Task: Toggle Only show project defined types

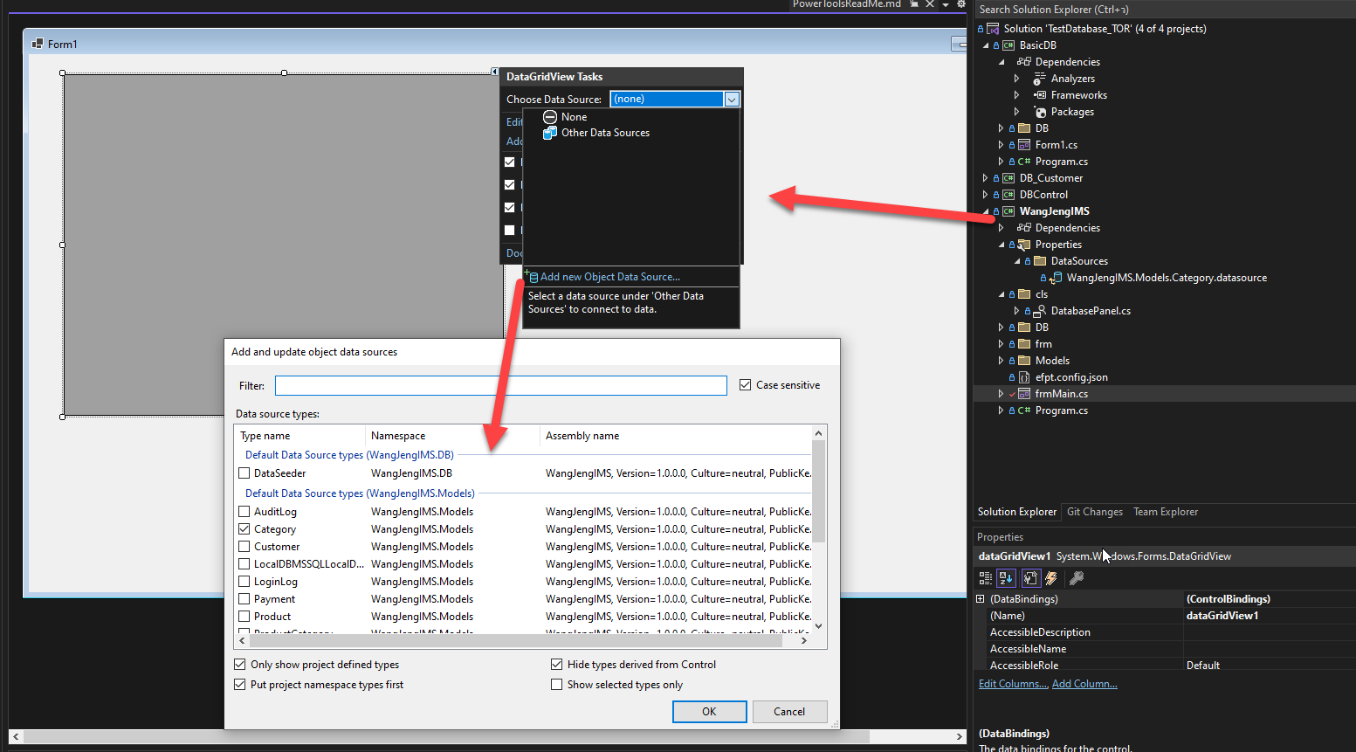Action: (240, 665)
